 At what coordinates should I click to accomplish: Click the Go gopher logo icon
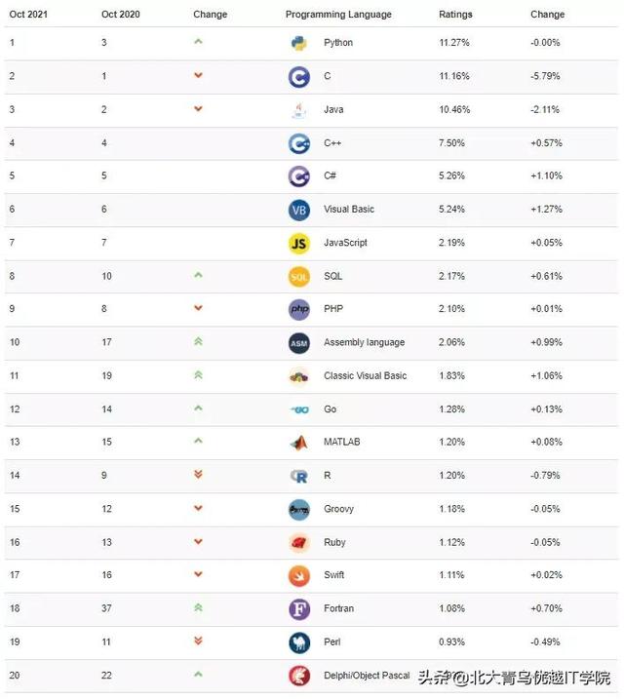point(299,409)
